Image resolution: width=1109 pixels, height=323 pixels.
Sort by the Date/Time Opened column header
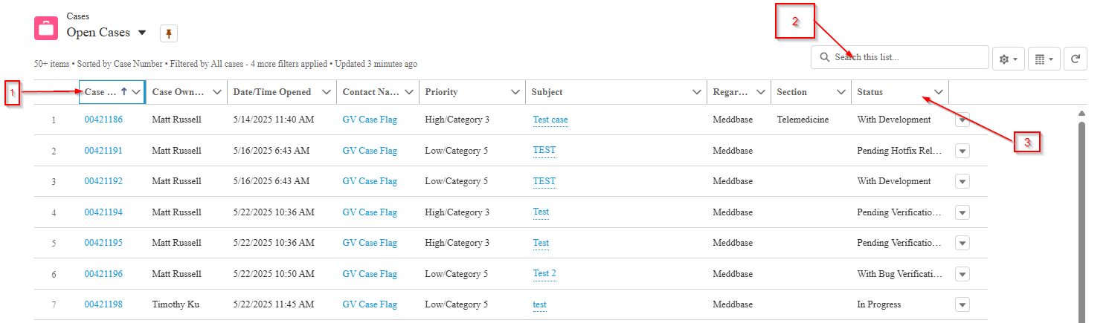click(271, 92)
